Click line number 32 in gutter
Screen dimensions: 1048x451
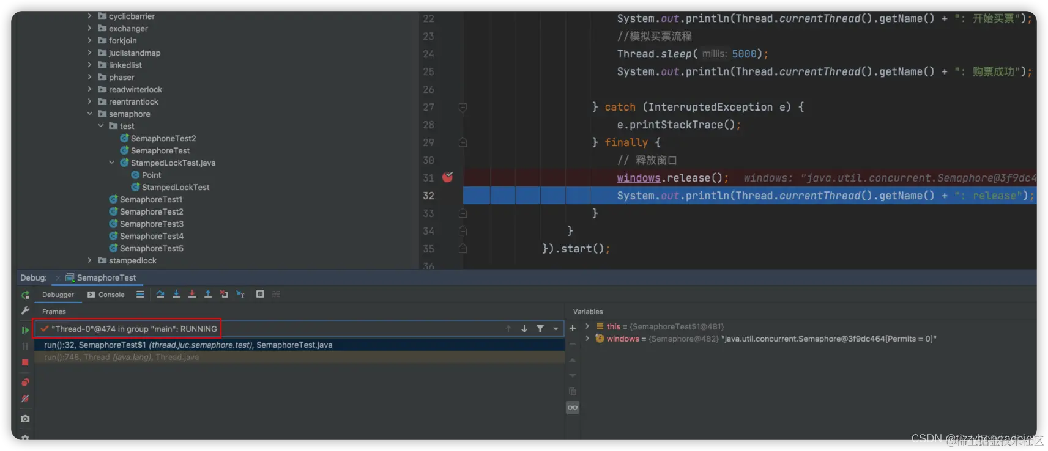(x=428, y=196)
